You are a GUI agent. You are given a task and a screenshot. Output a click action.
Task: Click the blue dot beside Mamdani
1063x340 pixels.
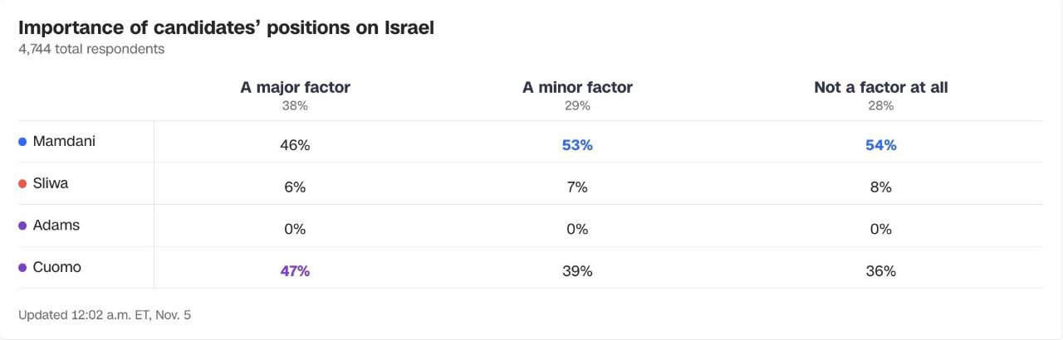point(22,142)
